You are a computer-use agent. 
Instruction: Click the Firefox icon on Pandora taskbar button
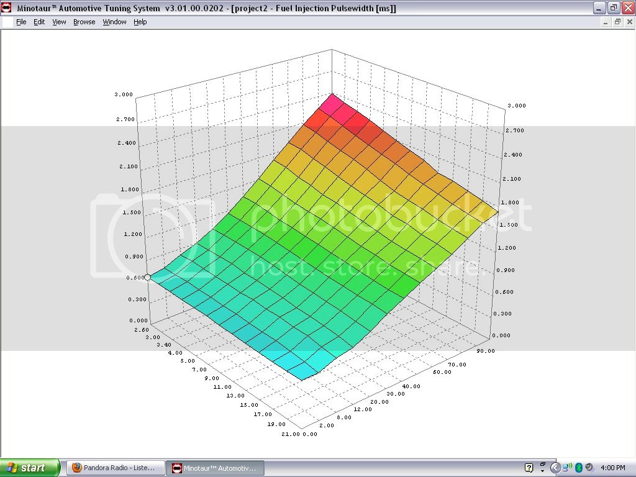click(x=76, y=468)
